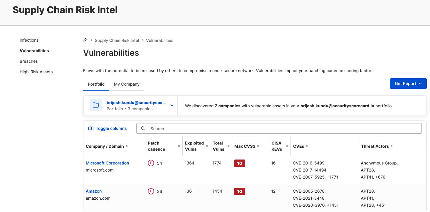Open the Amazon company link

94,191
